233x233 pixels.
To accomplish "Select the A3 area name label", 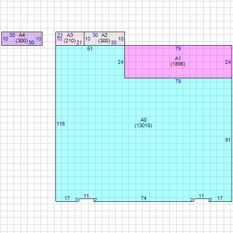I will [x=70, y=35].
